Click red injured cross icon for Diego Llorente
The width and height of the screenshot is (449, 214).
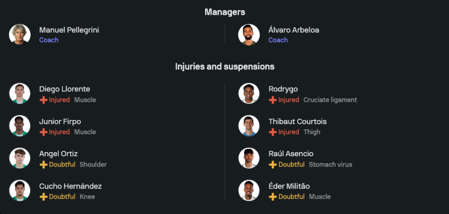click(44, 100)
